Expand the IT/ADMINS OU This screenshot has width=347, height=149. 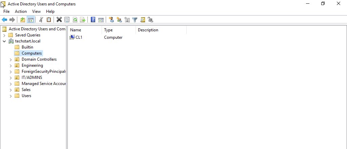[11, 78]
